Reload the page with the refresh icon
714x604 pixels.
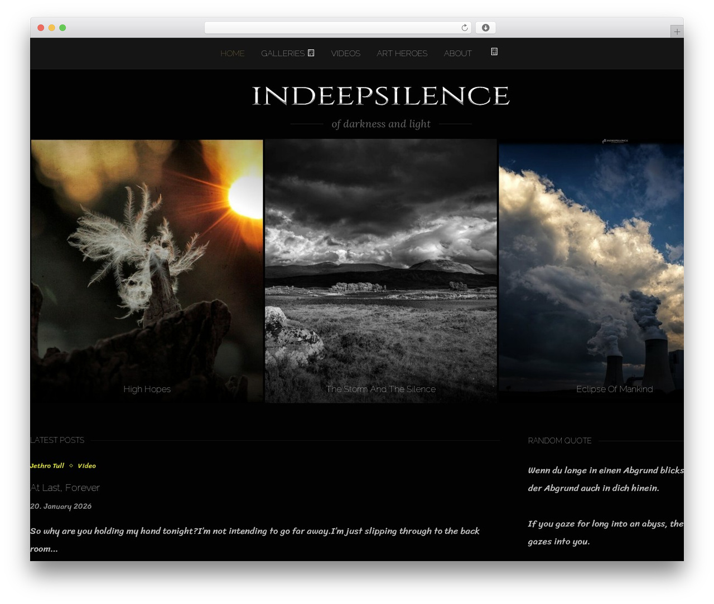[465, 28]
